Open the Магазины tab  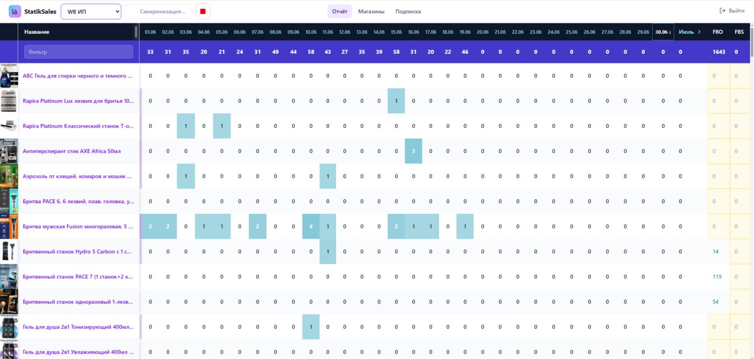click(x=372, y=11)
